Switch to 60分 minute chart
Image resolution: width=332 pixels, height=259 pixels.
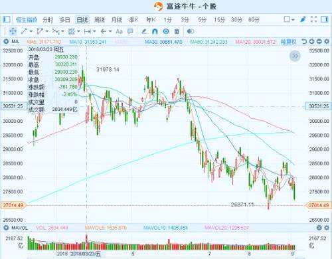pos(254,20)
